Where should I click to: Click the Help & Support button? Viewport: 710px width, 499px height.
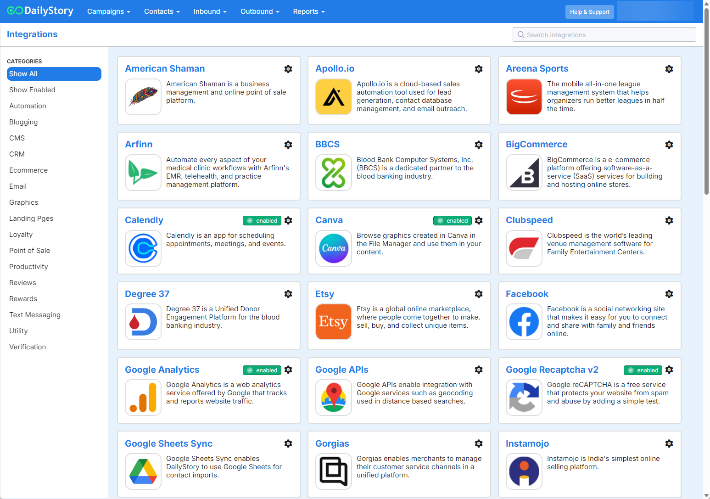tap(590, 12)
